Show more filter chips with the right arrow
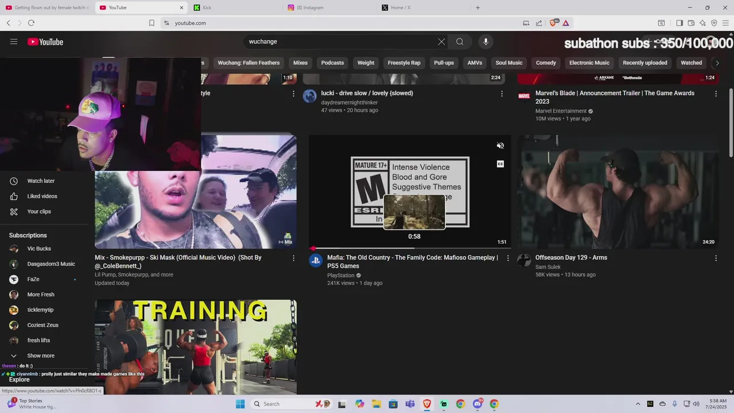Image resolution: width=734 pixels, height=413 pixels. (x=717, y=63)
